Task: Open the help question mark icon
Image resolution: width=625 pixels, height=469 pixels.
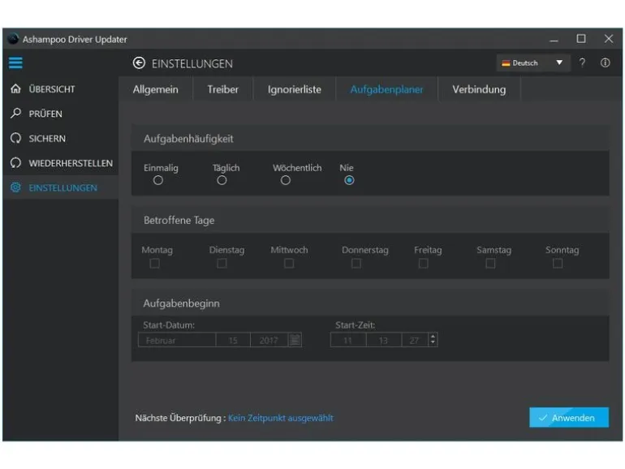Action: pyautogui.click(x=582, y=62)
